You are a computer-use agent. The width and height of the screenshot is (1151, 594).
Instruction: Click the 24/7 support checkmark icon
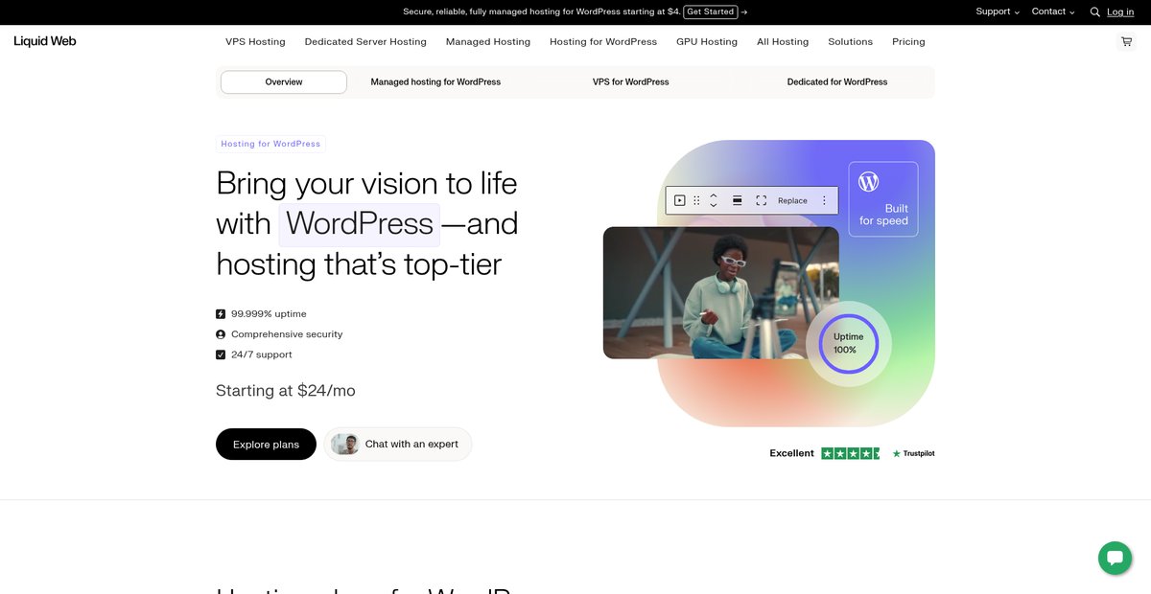pos(221,354)
